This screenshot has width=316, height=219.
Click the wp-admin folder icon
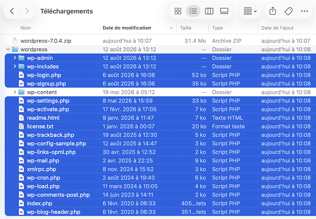point(21,58)
